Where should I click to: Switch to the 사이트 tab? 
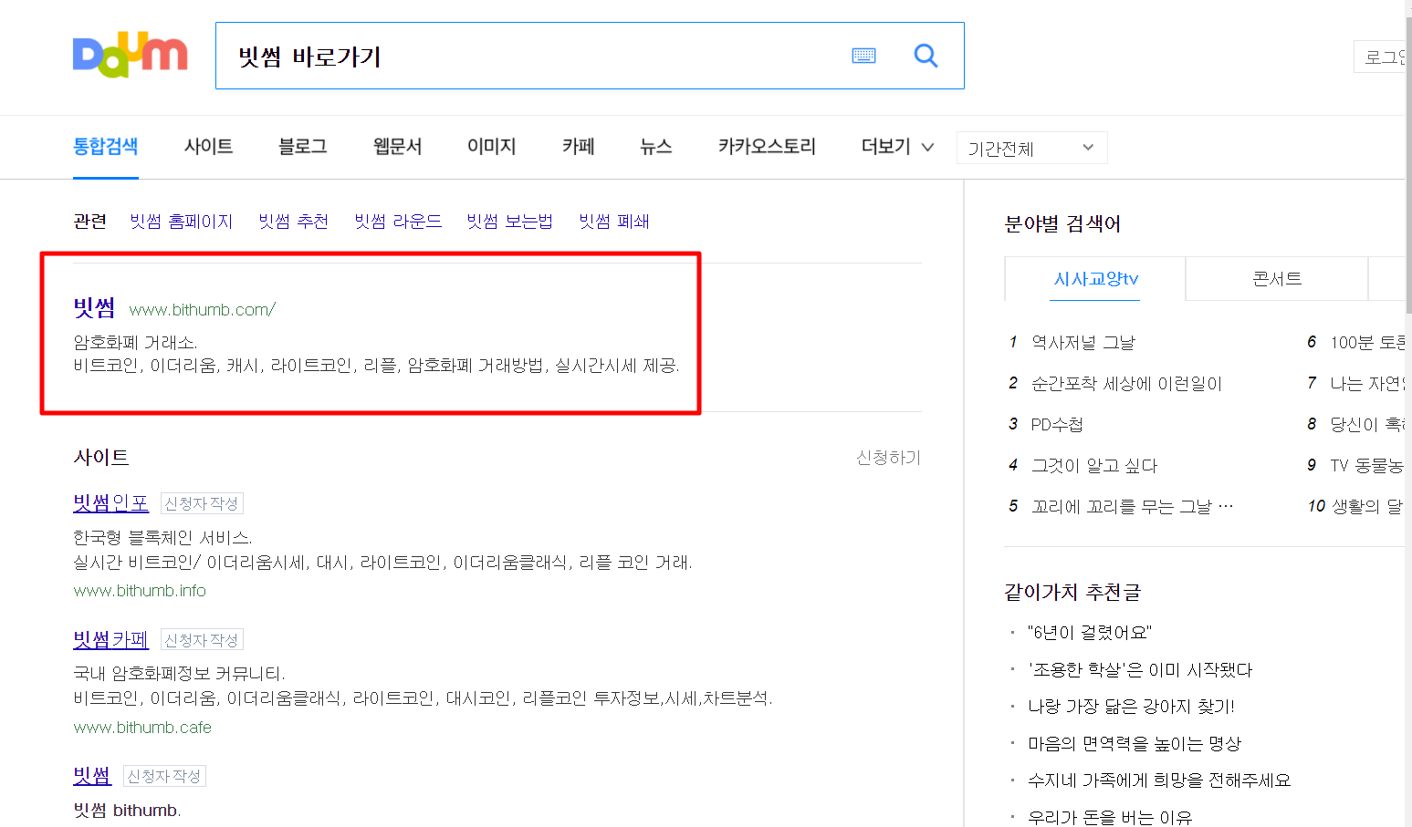tap(208, 147)
